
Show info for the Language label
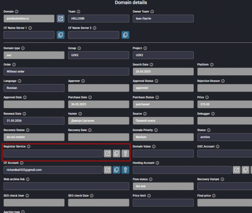20,81
